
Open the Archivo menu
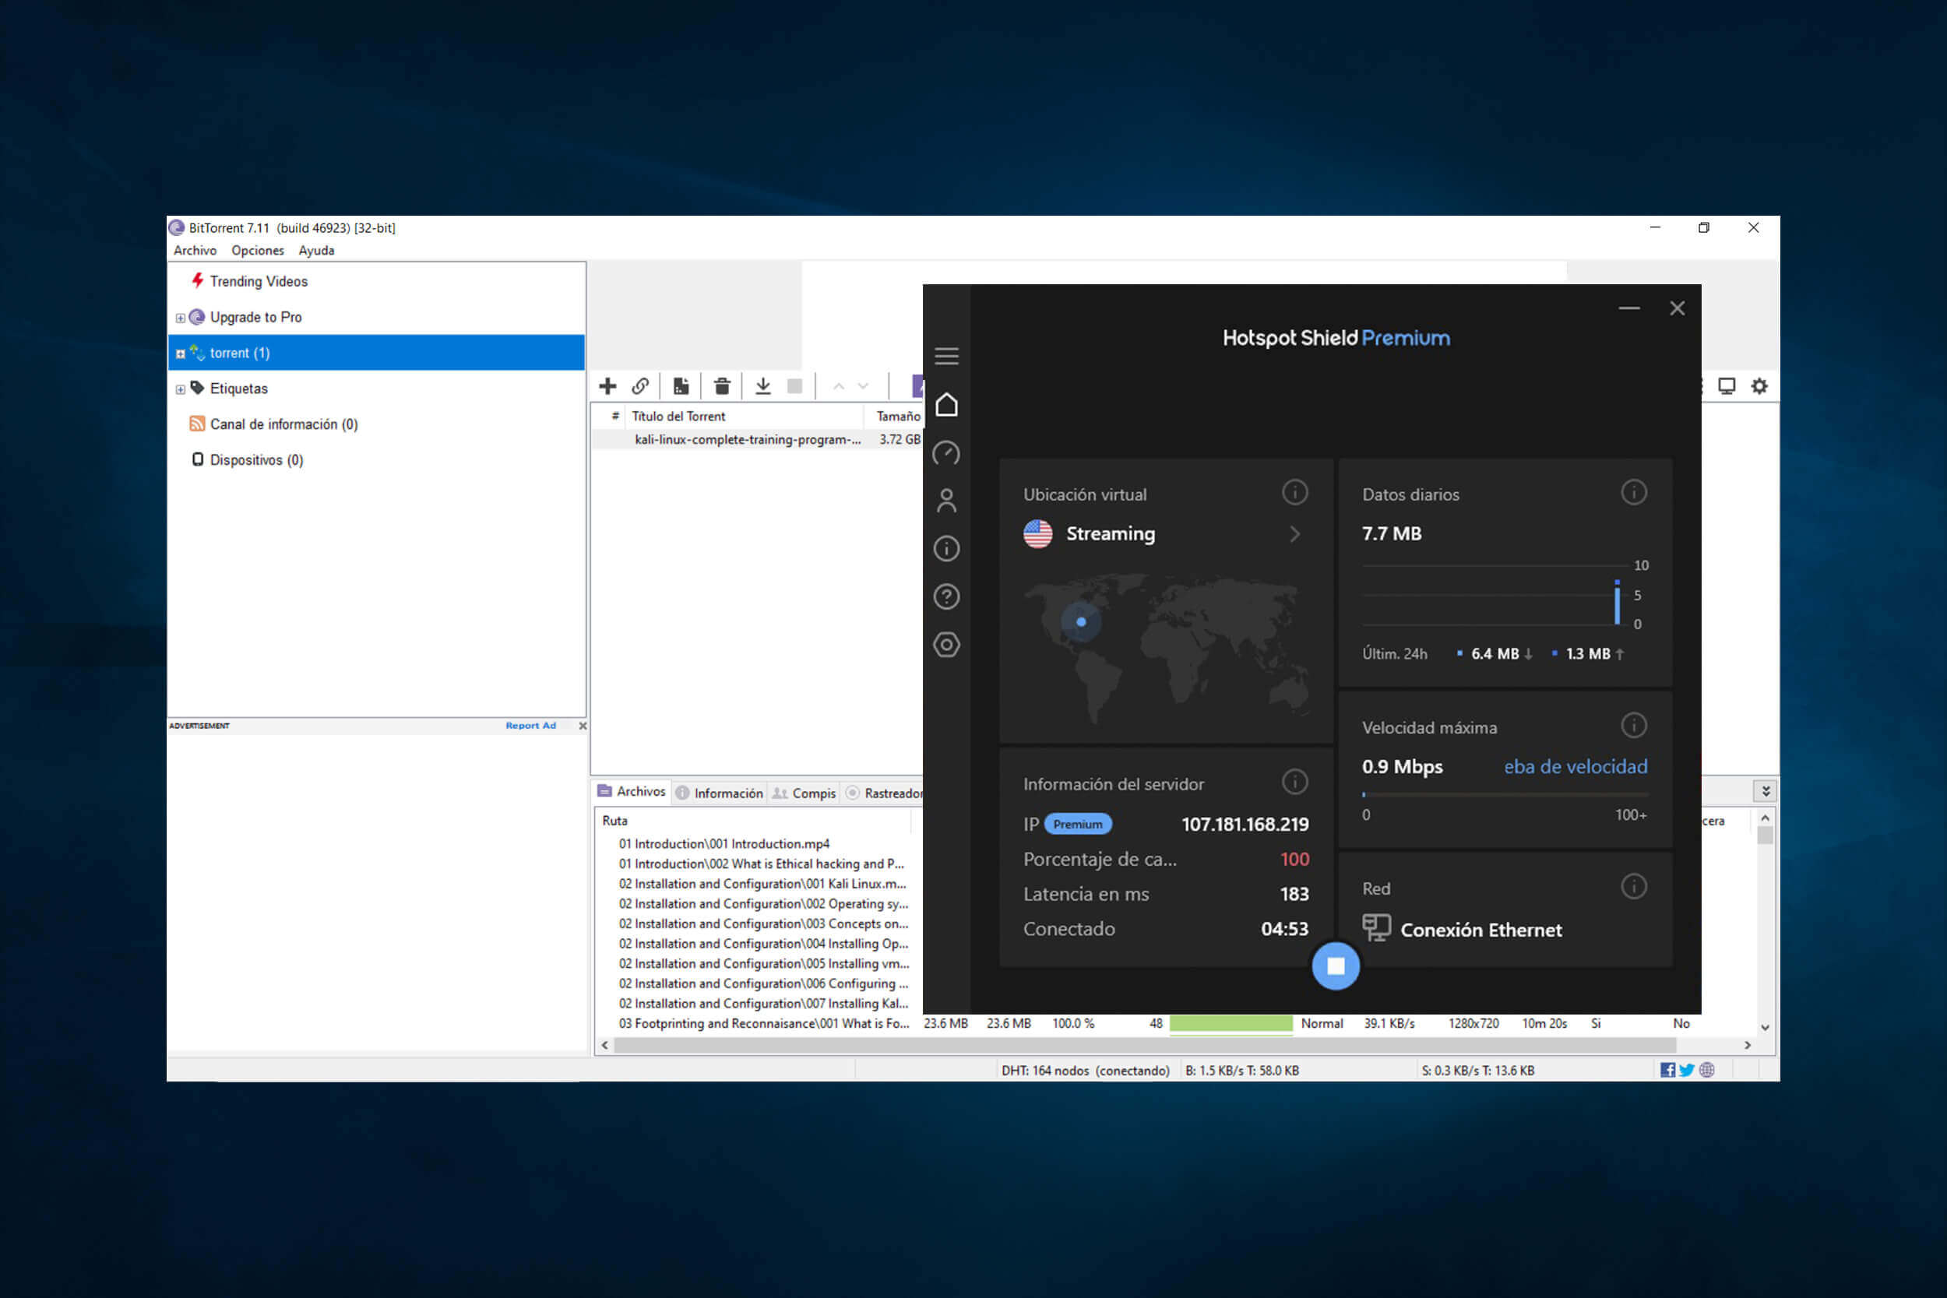pos(195,250)
